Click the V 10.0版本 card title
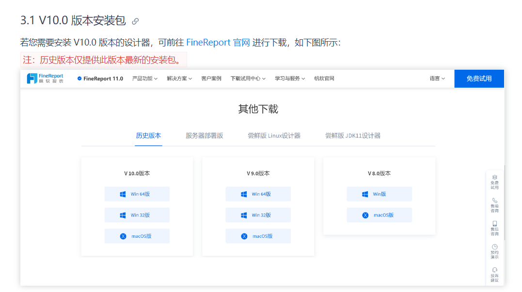This screenshot has height=292, width=522. point(137,173)
